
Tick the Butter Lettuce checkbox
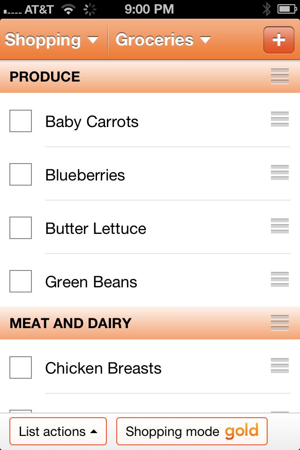tap(21, 228)
